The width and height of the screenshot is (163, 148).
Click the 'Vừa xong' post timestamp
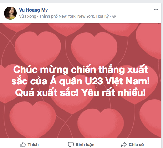tap(27, 16)
